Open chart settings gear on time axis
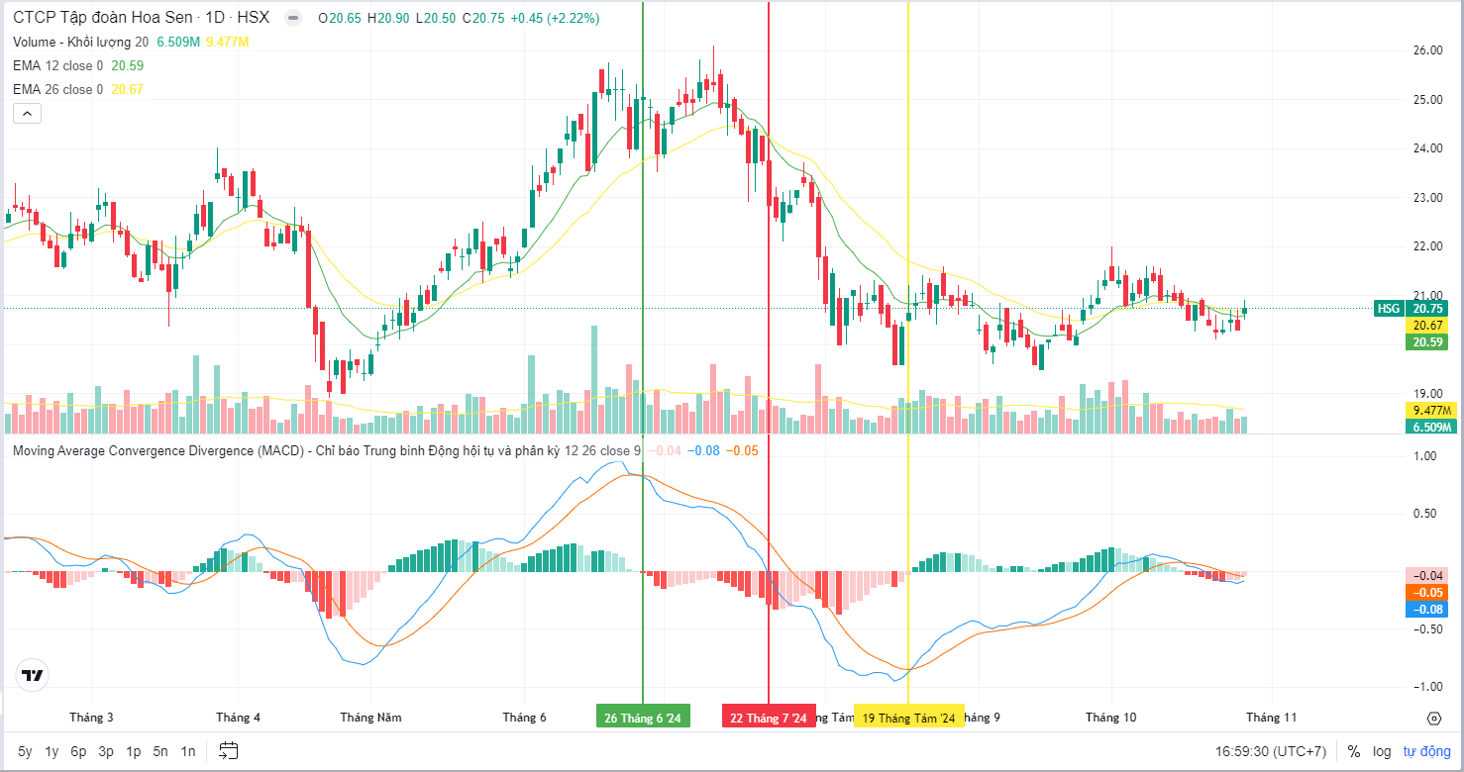Image resolution: width=1464 pixels, height=772 pixels. (1433, 718)
